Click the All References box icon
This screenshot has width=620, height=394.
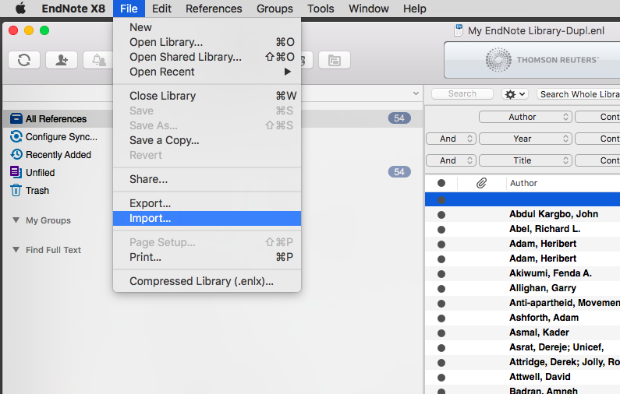(x=16, y=118)
